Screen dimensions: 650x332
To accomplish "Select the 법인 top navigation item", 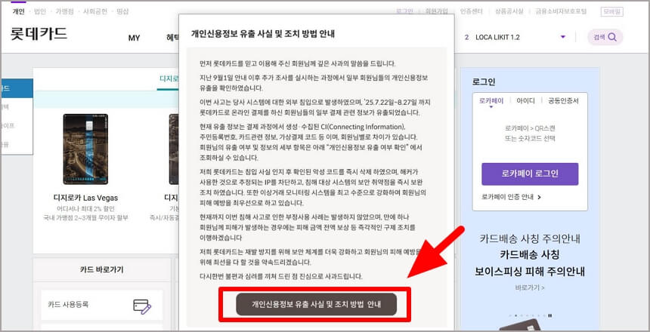I will point(40,11).
